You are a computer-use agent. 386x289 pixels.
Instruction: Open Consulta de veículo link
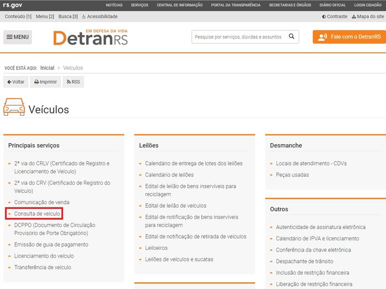37,214
